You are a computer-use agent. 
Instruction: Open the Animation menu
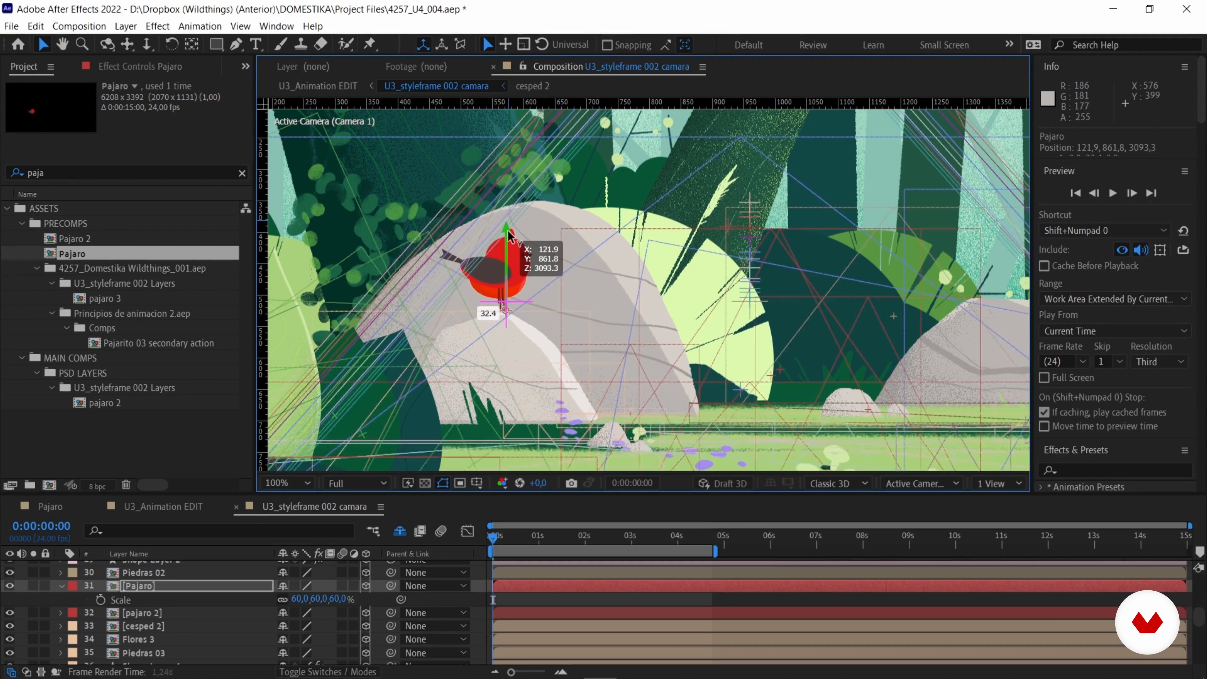(200, 26)
